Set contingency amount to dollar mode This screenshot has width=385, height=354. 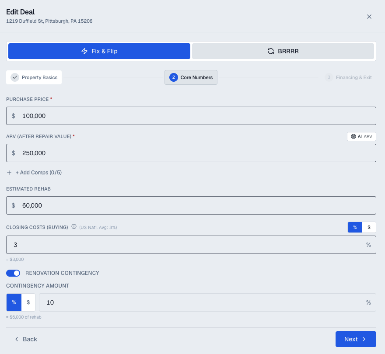click(x=28, y=302)
